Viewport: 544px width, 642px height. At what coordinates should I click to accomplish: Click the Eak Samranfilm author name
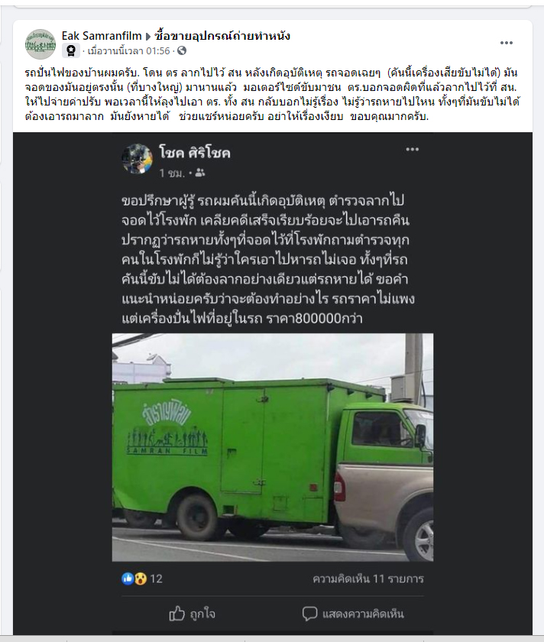[x=102, y=36]
